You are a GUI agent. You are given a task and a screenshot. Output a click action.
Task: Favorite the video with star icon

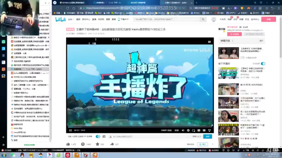(x=97, y=144)
